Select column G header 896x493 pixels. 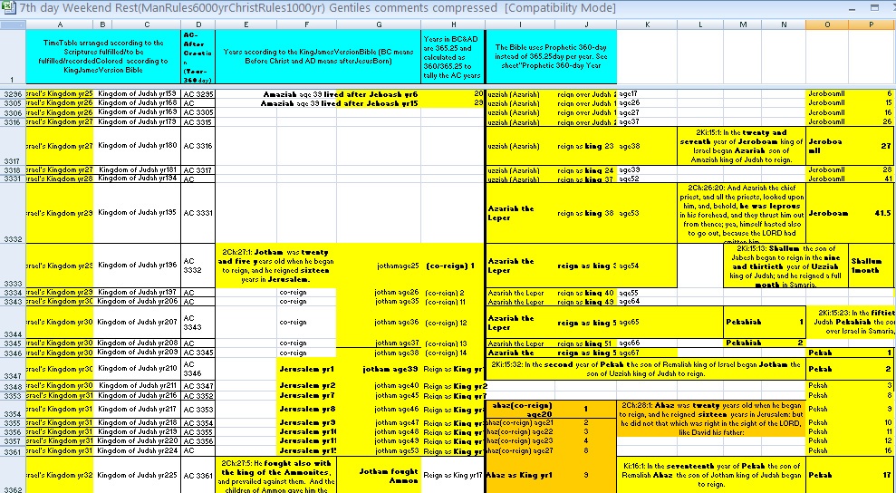[379, 24]
